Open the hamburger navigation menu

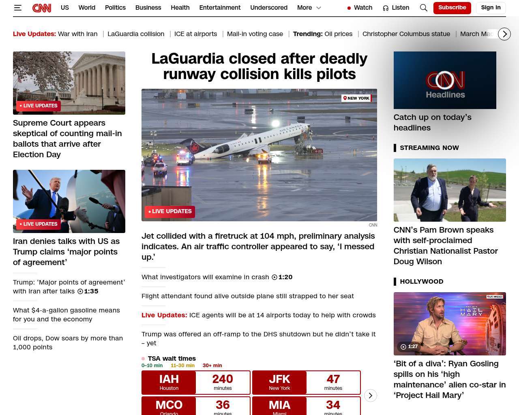pos(17,8)
